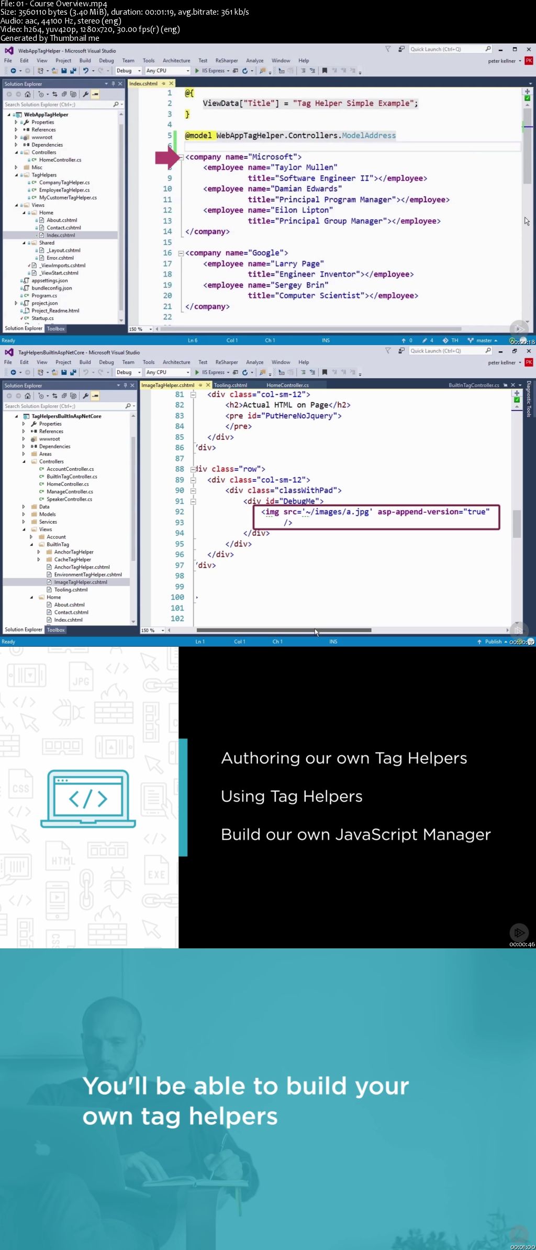The width and height of the screenshot is (536, 1250).
Task: Switch to the HomeController.cs tab
Action: tap(287, 385)
